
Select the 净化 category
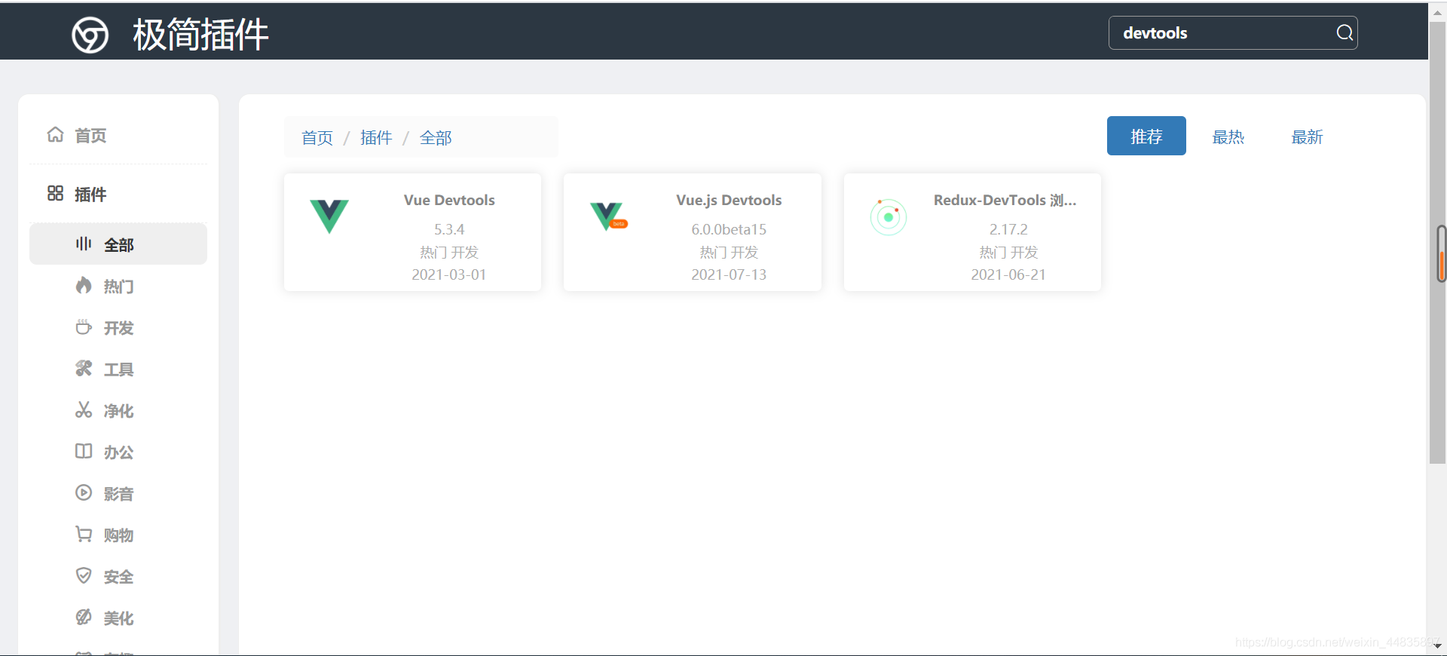118,410
